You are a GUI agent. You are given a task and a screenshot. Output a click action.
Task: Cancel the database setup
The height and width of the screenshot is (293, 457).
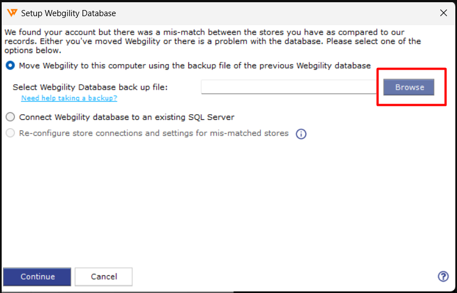(104, 276)
